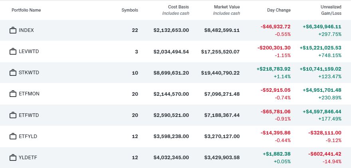Viewport: 351px width, 168px height.
Task: Sort by Symbols column header
Action: [x=129, y=10]
